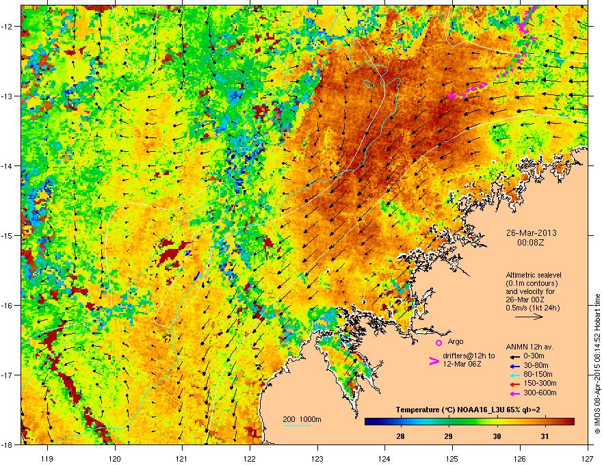Image resolution: width=602 pixels, height=465 pixels.
Task: Click the red 150-300m ANMN arrow
Action: [514, 383]
